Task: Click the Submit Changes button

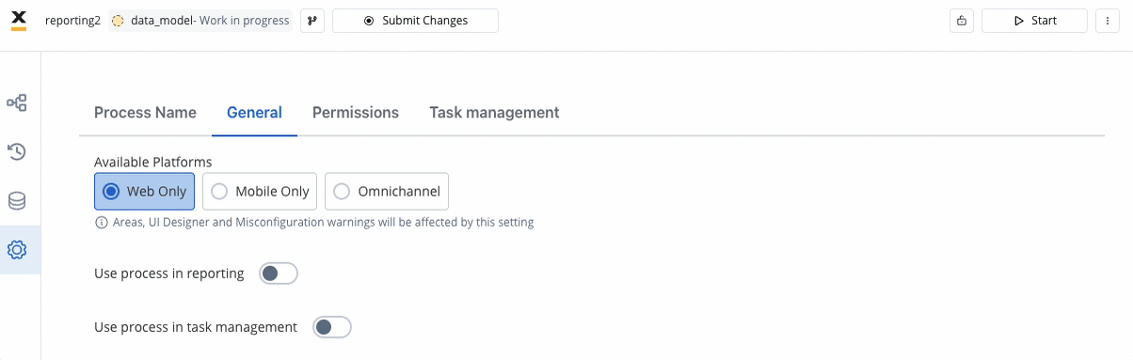Action: point(415,21)
